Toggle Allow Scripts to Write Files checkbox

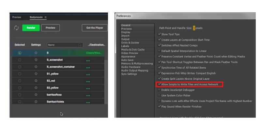pyautogui.click(x=159, y=84)
